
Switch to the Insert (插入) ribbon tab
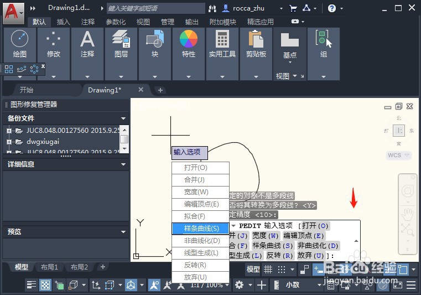pyautogui.click(x=64, y=22)
